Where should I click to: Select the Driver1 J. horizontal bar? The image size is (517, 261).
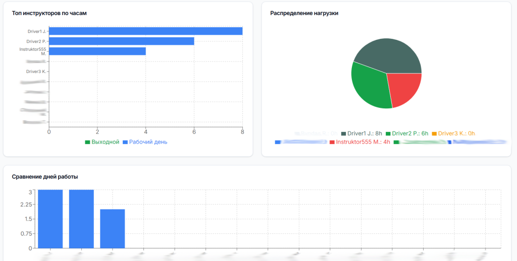pos(145,31)
